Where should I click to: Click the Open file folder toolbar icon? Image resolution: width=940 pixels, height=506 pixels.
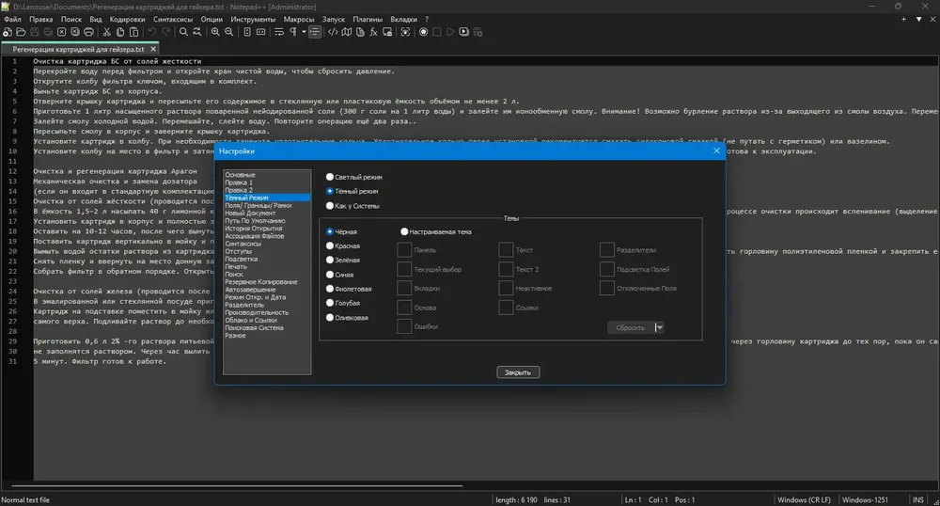coord(21,32)
